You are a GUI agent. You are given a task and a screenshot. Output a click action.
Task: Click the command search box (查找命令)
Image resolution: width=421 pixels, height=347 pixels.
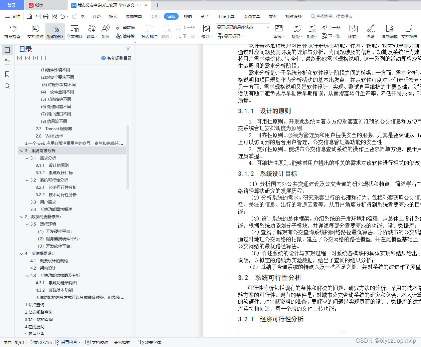332,16
